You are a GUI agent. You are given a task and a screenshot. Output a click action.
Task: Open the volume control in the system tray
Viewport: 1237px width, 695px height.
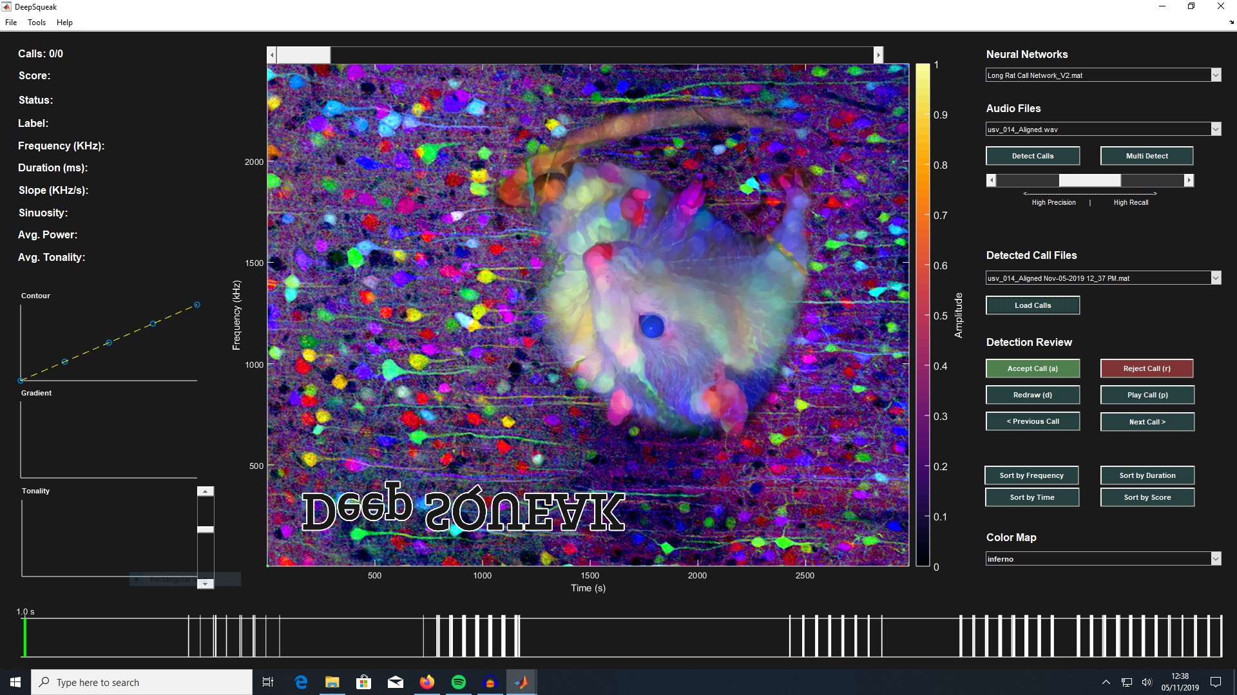[x=1147, y=681]
